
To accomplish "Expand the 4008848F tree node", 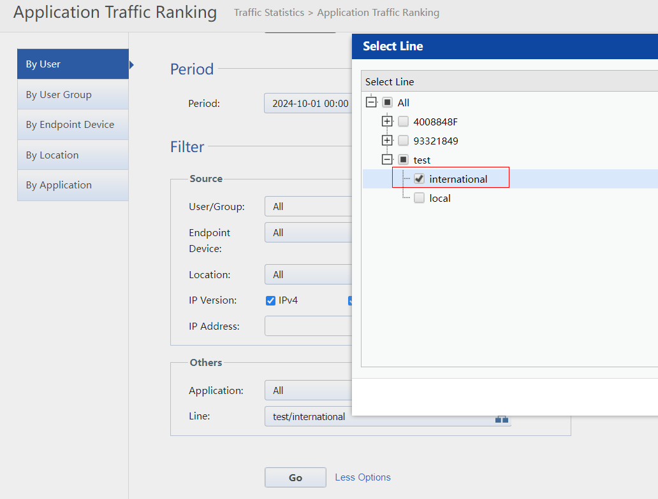I will (x=387, y=122).
